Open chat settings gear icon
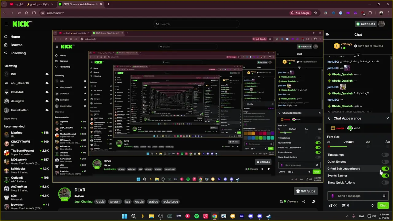 [372, 206]
